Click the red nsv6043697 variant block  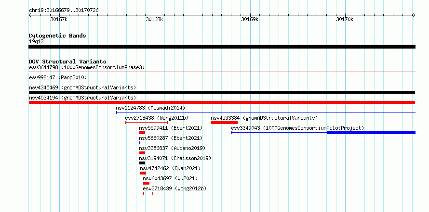[x=146, y=183]
